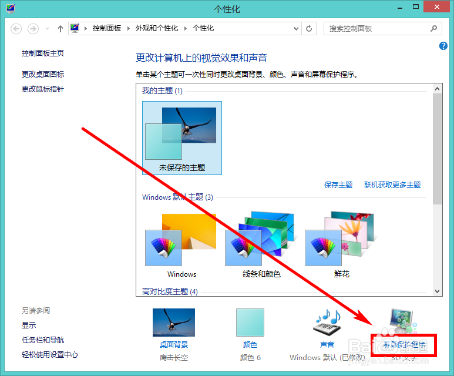Image resolution: width=454 pixels, height=376 pixels.
Task: Click the theme list scrollbar thumb
Action: (x=437, y=149)
